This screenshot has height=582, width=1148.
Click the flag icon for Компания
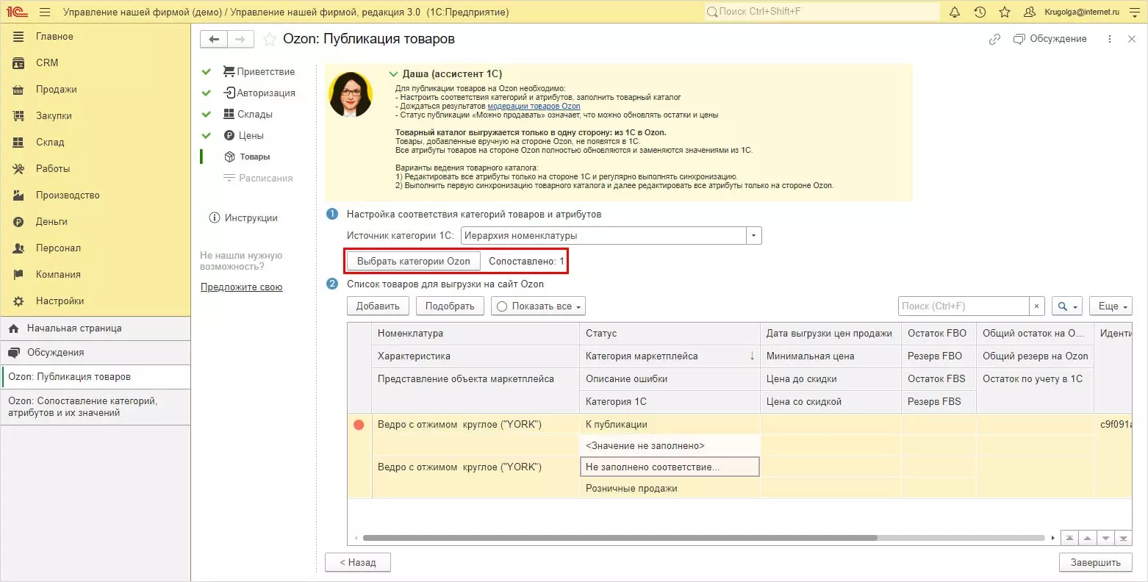pos(18,275)
